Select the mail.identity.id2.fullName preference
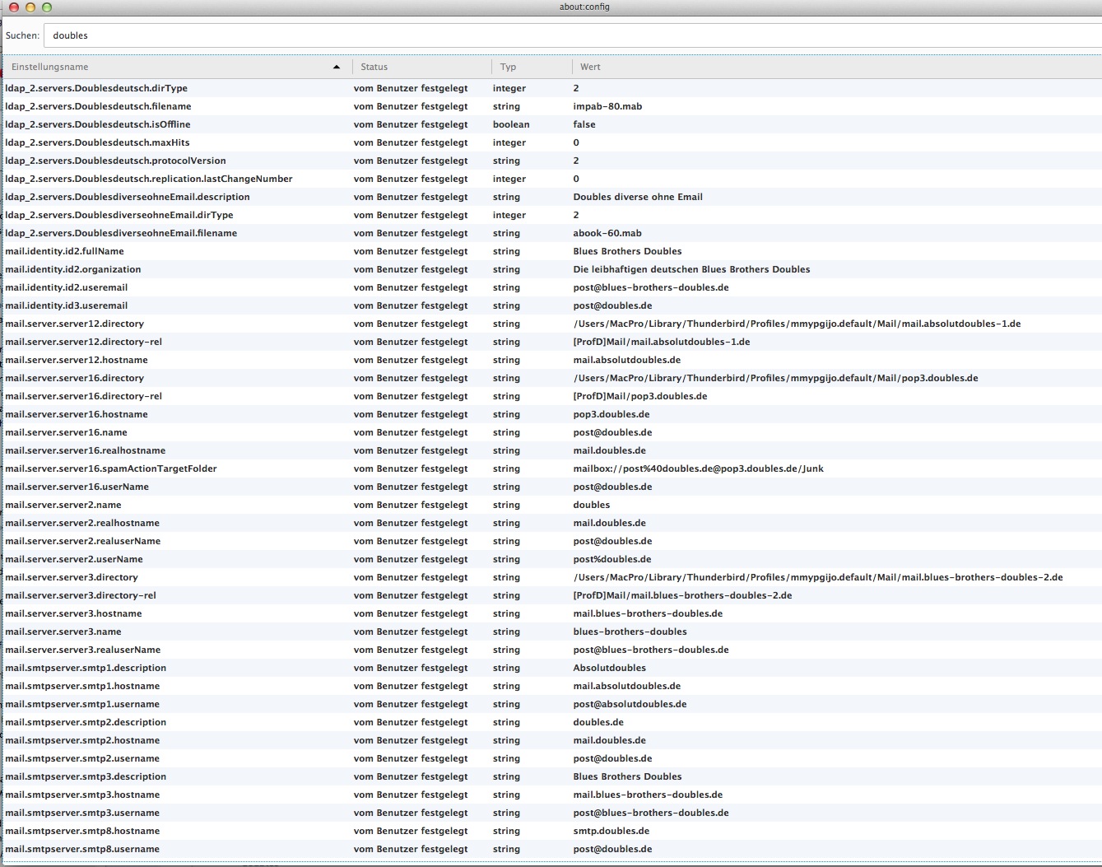This screenshot has width=1102, height=867. click(x=64, y=251)
